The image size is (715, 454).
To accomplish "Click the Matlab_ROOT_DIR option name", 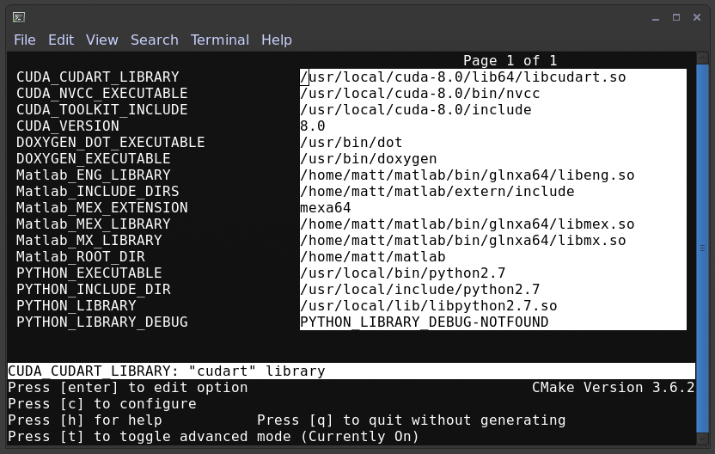I will [x=81, y=257].
